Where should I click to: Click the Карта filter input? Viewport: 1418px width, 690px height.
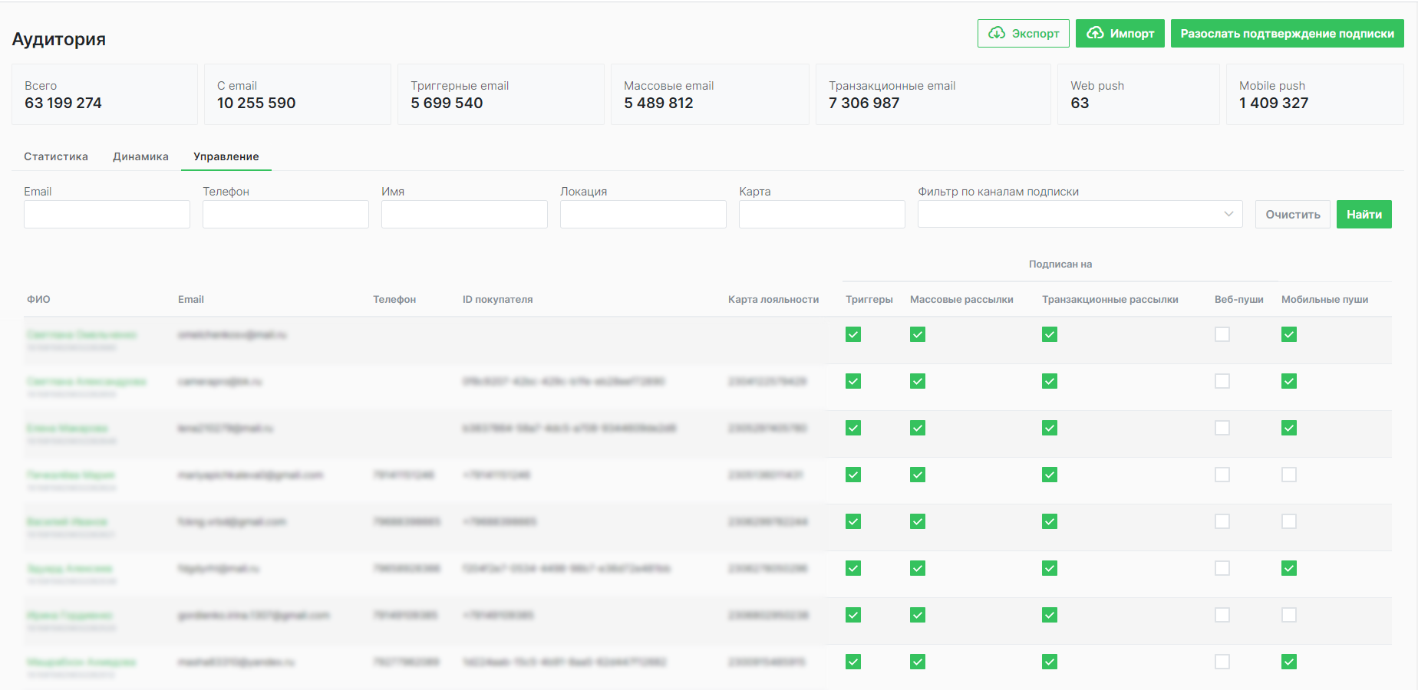click(822, 214)
